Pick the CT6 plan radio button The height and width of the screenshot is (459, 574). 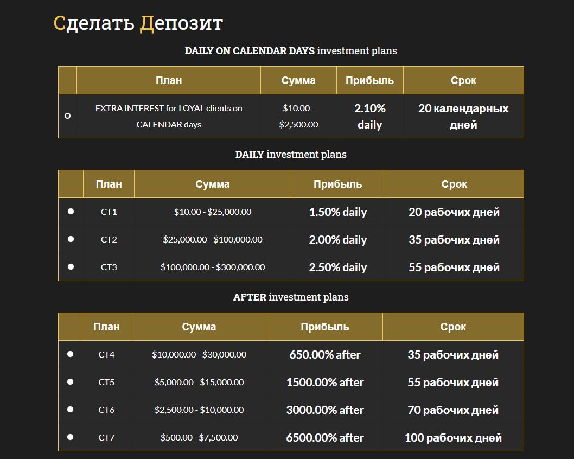pyautogui.click(x=70, y=410)
